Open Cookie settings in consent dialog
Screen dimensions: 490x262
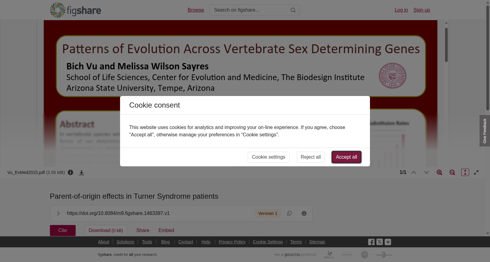269,157
